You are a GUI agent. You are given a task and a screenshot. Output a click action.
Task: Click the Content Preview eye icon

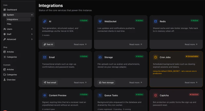click(x=45, y=95)
